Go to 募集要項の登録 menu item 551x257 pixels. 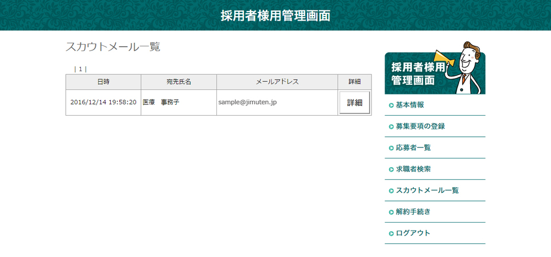(420, 126)
